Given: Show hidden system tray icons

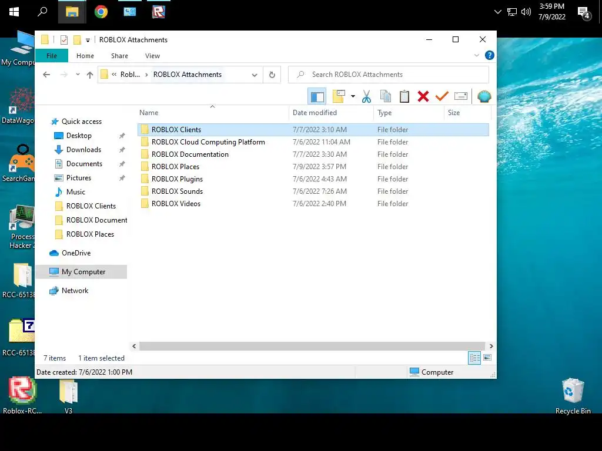Looking at the screenshot, I should point(497,12).
